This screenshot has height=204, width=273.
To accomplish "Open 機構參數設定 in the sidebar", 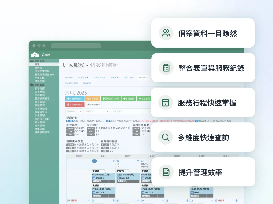I will [42, 132].
